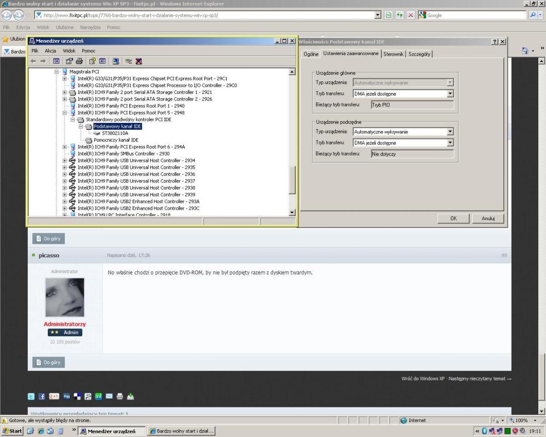Click picasso's avatar thumbnail
The height and width of the screenshot is (437, 546).
click(65, 297)
